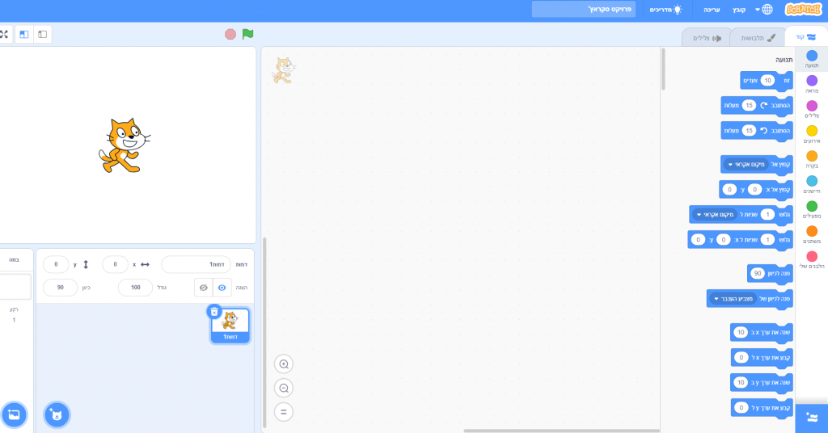
Task: Open the choose a backdrop button
Action: (14, 414)
